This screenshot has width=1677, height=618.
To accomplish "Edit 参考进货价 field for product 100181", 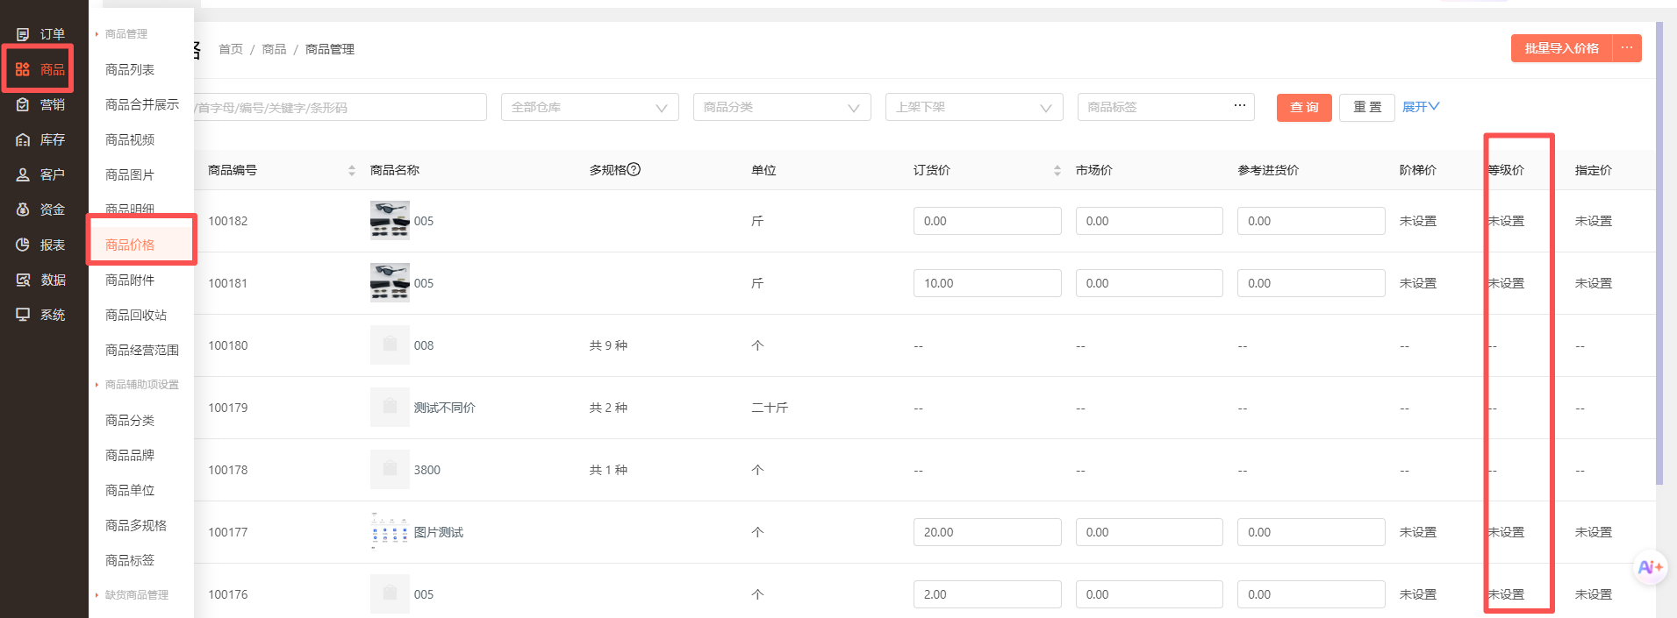I will pyautogui.click(x=1311, y=283).
